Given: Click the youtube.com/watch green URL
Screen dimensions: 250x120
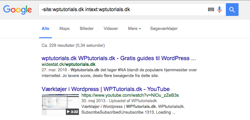Looking at the screenshot, I should [x=130, y=95].
